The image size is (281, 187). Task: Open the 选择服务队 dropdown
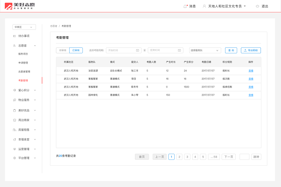point(205,50)
